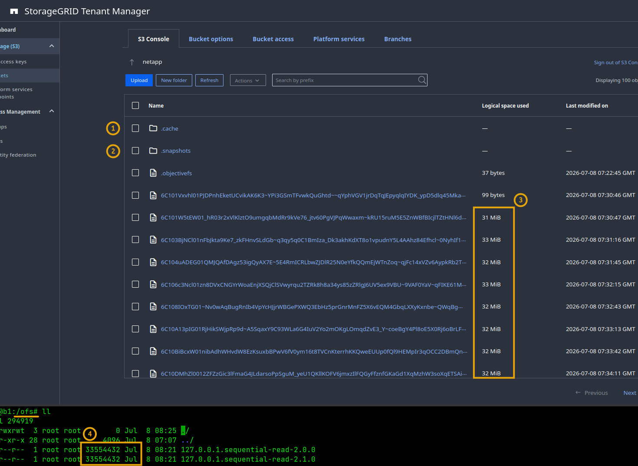Tick the checkbox for the 6C101Vxvhl01 object

[135, 195]
